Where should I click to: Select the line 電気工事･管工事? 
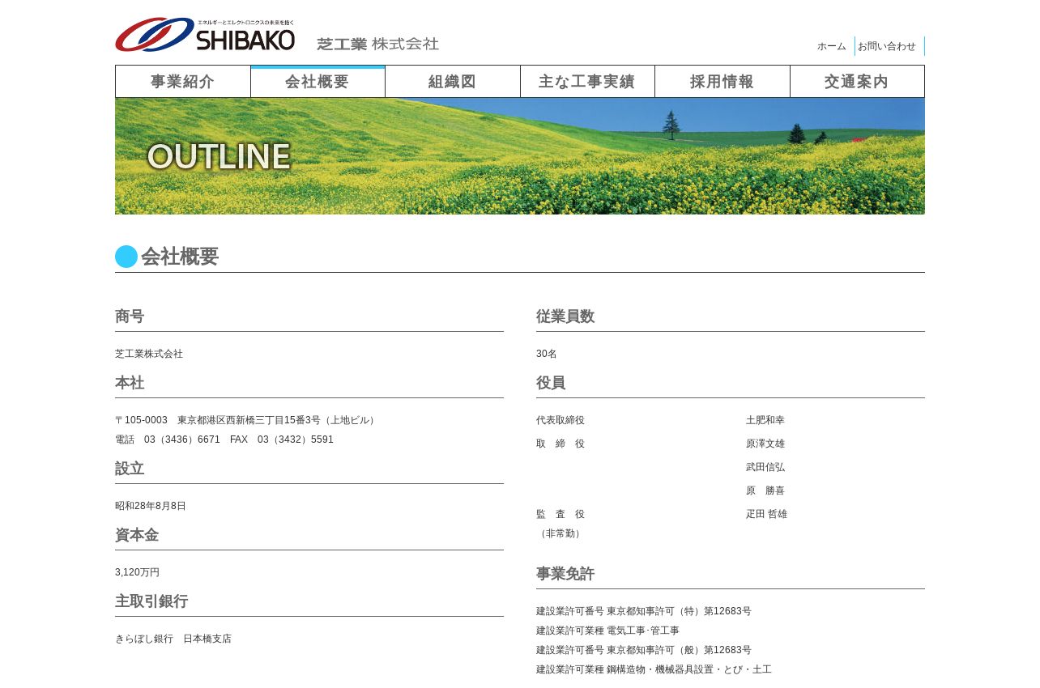(x=608, y=631)
